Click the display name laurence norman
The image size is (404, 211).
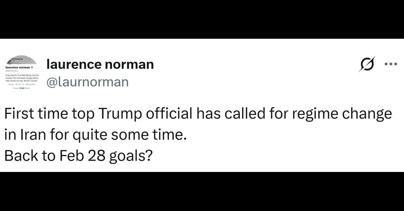(x=100, y=64)
